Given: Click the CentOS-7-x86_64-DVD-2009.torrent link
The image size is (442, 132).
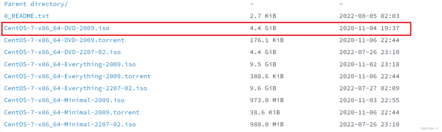Looking at the screenshot, I should coord(64,40).
